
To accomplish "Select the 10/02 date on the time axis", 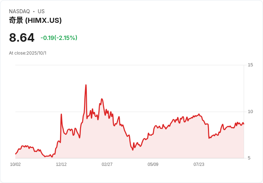I will 15,164.
